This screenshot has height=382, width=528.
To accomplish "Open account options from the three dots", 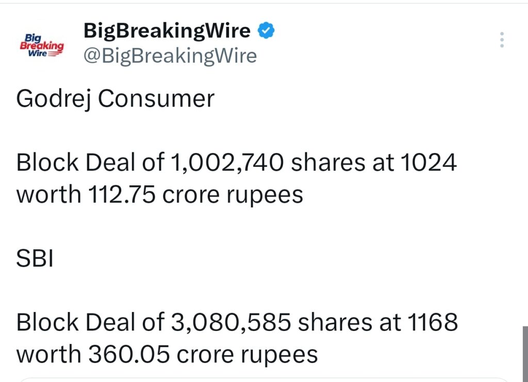I will click(x=501, y=40).
